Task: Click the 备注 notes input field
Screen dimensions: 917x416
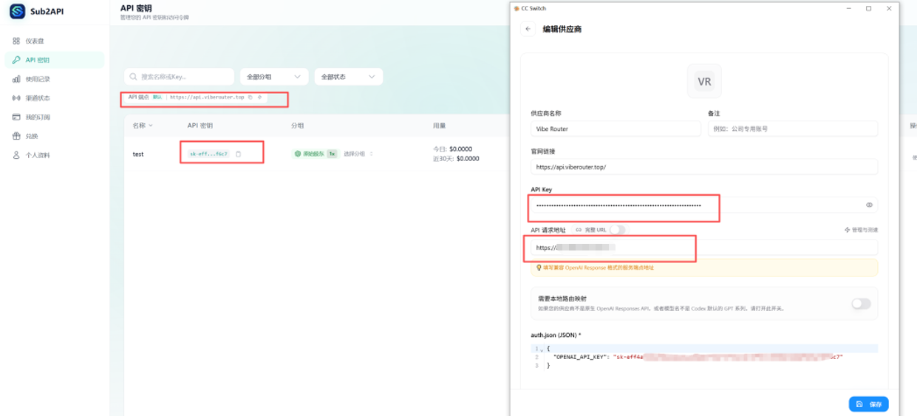Action: tap(793, 129)
